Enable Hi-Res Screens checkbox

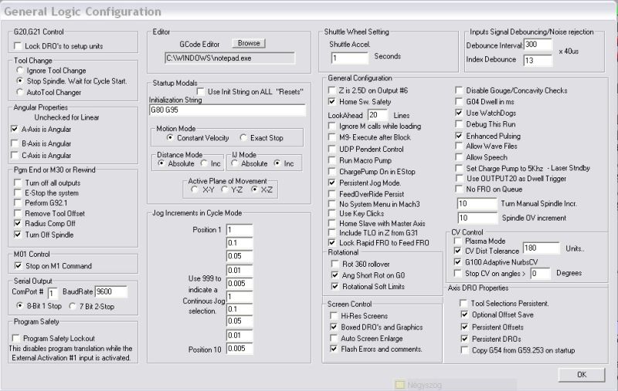pos(334,315)
